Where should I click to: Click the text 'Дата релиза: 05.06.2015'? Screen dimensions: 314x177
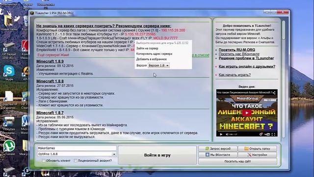tap(55, 117)
